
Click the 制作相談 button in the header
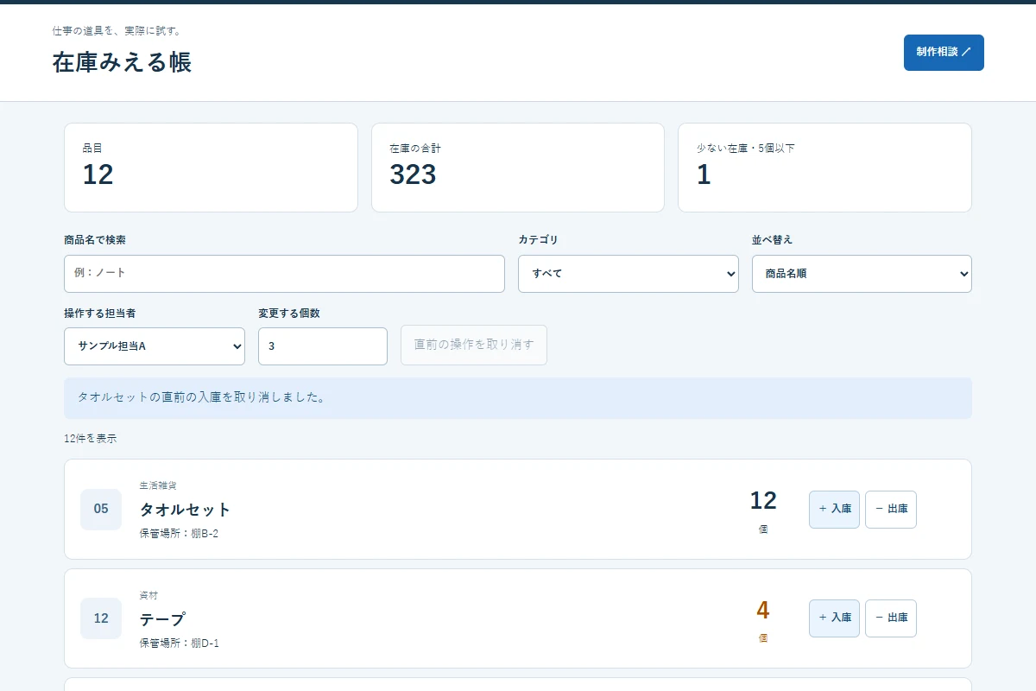pyautogui.click(x=944, y=53)
